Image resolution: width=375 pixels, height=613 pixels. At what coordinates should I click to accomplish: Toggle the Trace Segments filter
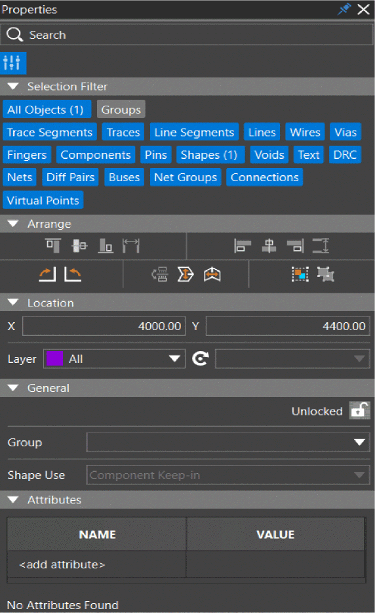click(50, 132)
